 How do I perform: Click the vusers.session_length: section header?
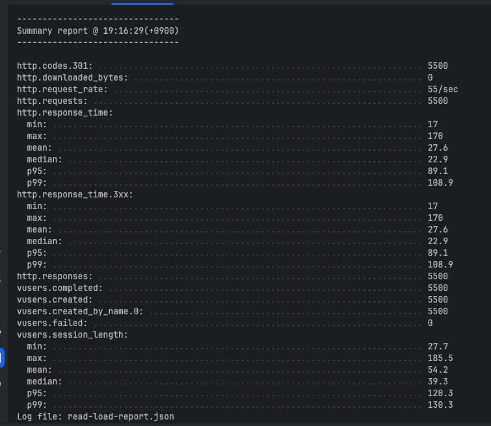click(x=73, y=334)
